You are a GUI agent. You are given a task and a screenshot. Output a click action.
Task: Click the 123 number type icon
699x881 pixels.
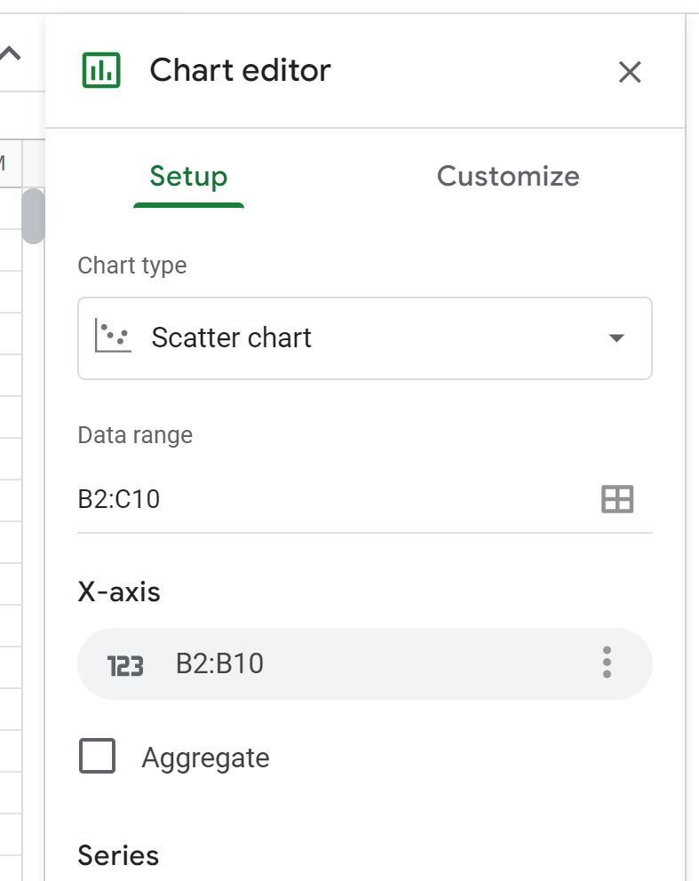[124, 666]
